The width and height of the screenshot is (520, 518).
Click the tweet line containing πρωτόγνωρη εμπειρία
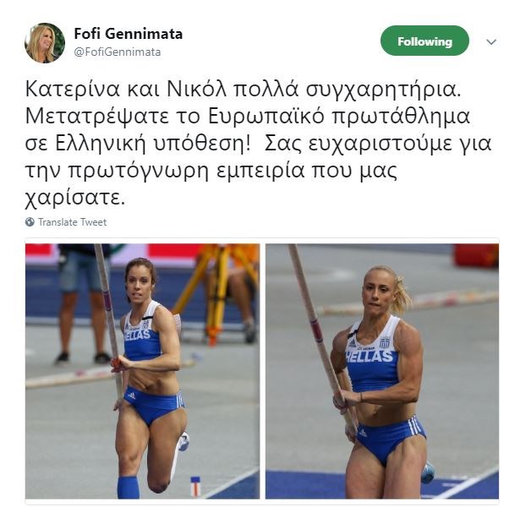point(211,171)
